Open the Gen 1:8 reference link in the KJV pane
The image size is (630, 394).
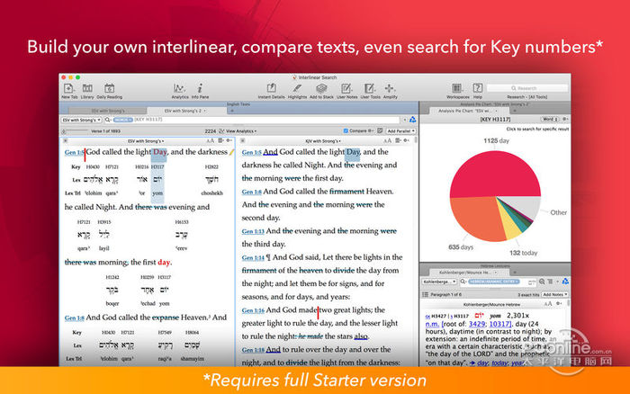[252, 192]
